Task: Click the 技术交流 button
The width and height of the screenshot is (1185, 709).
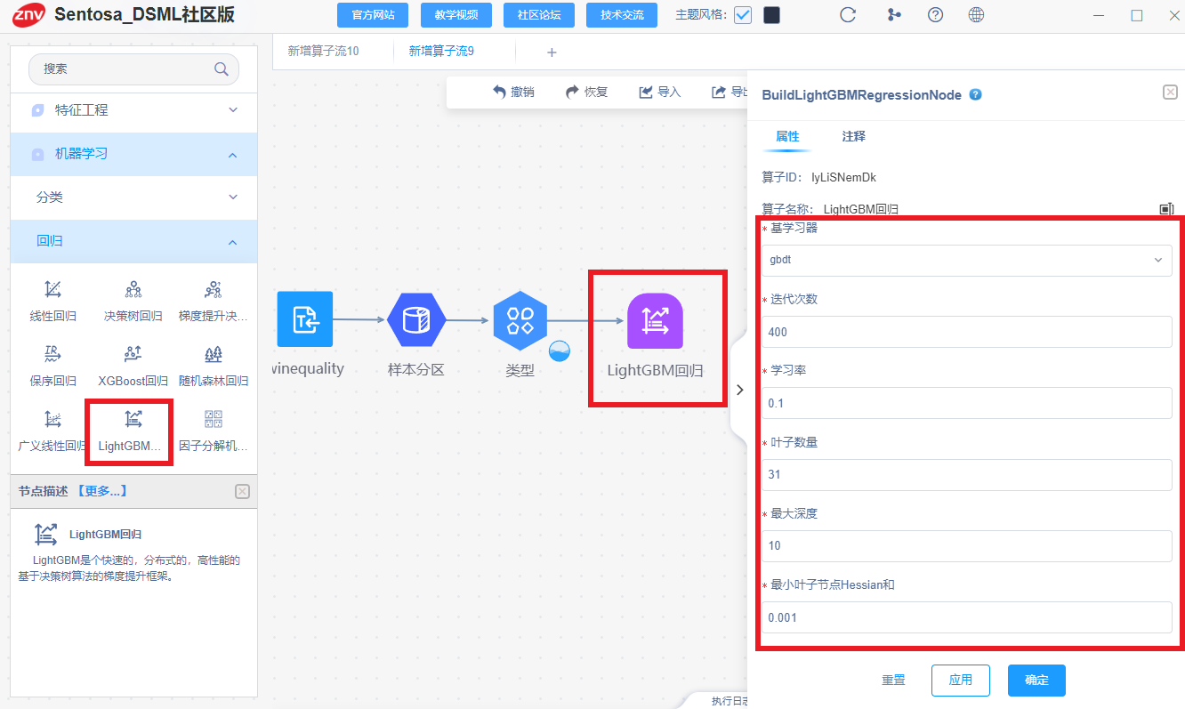Action: (622, 15)
